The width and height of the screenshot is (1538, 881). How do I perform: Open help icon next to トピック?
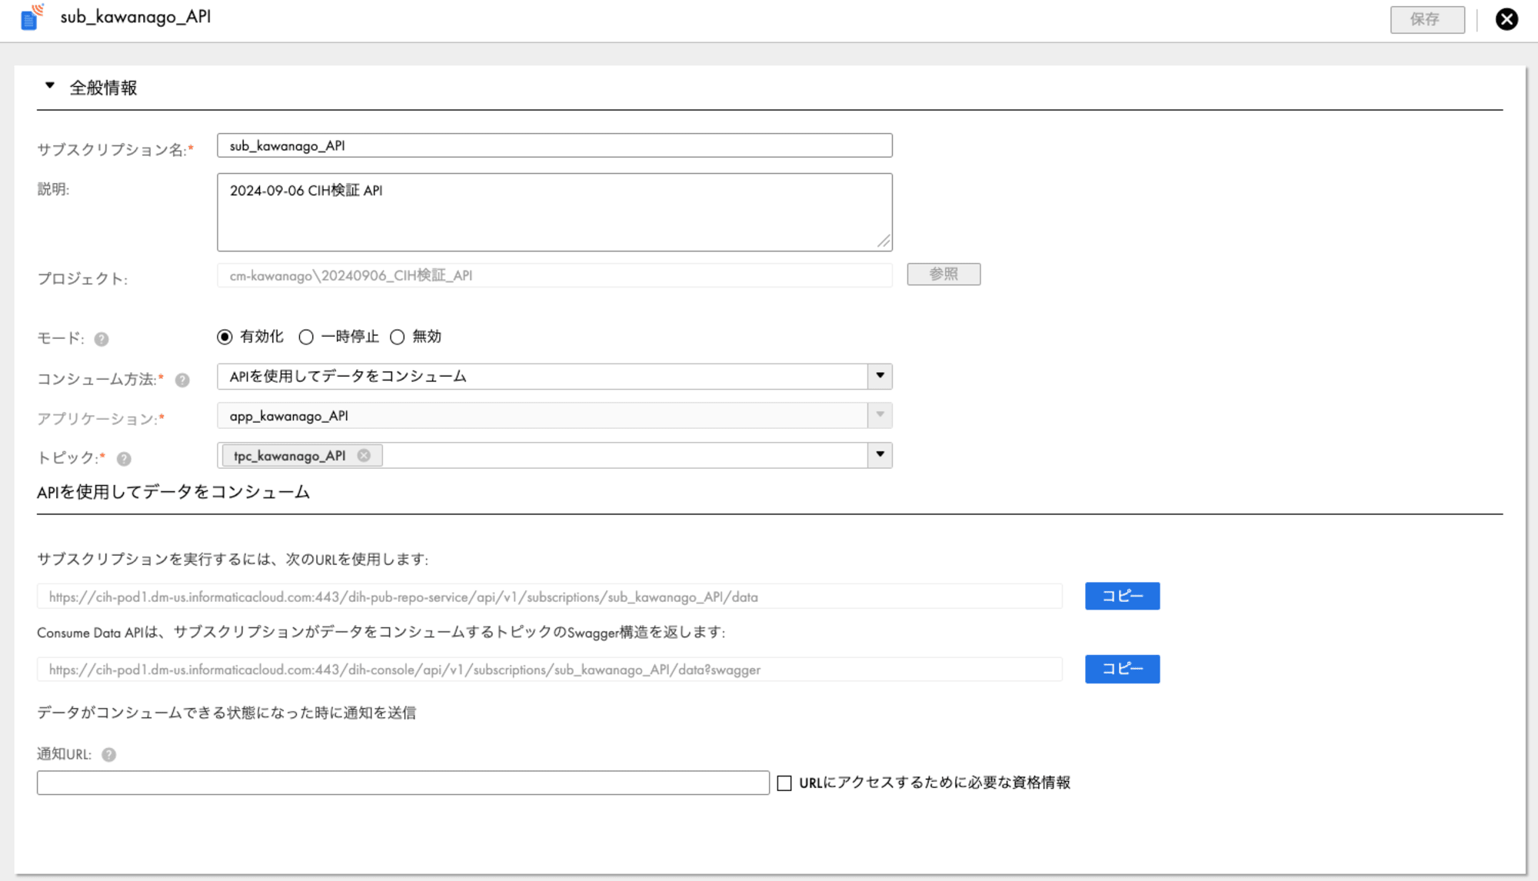pos(124,459)
